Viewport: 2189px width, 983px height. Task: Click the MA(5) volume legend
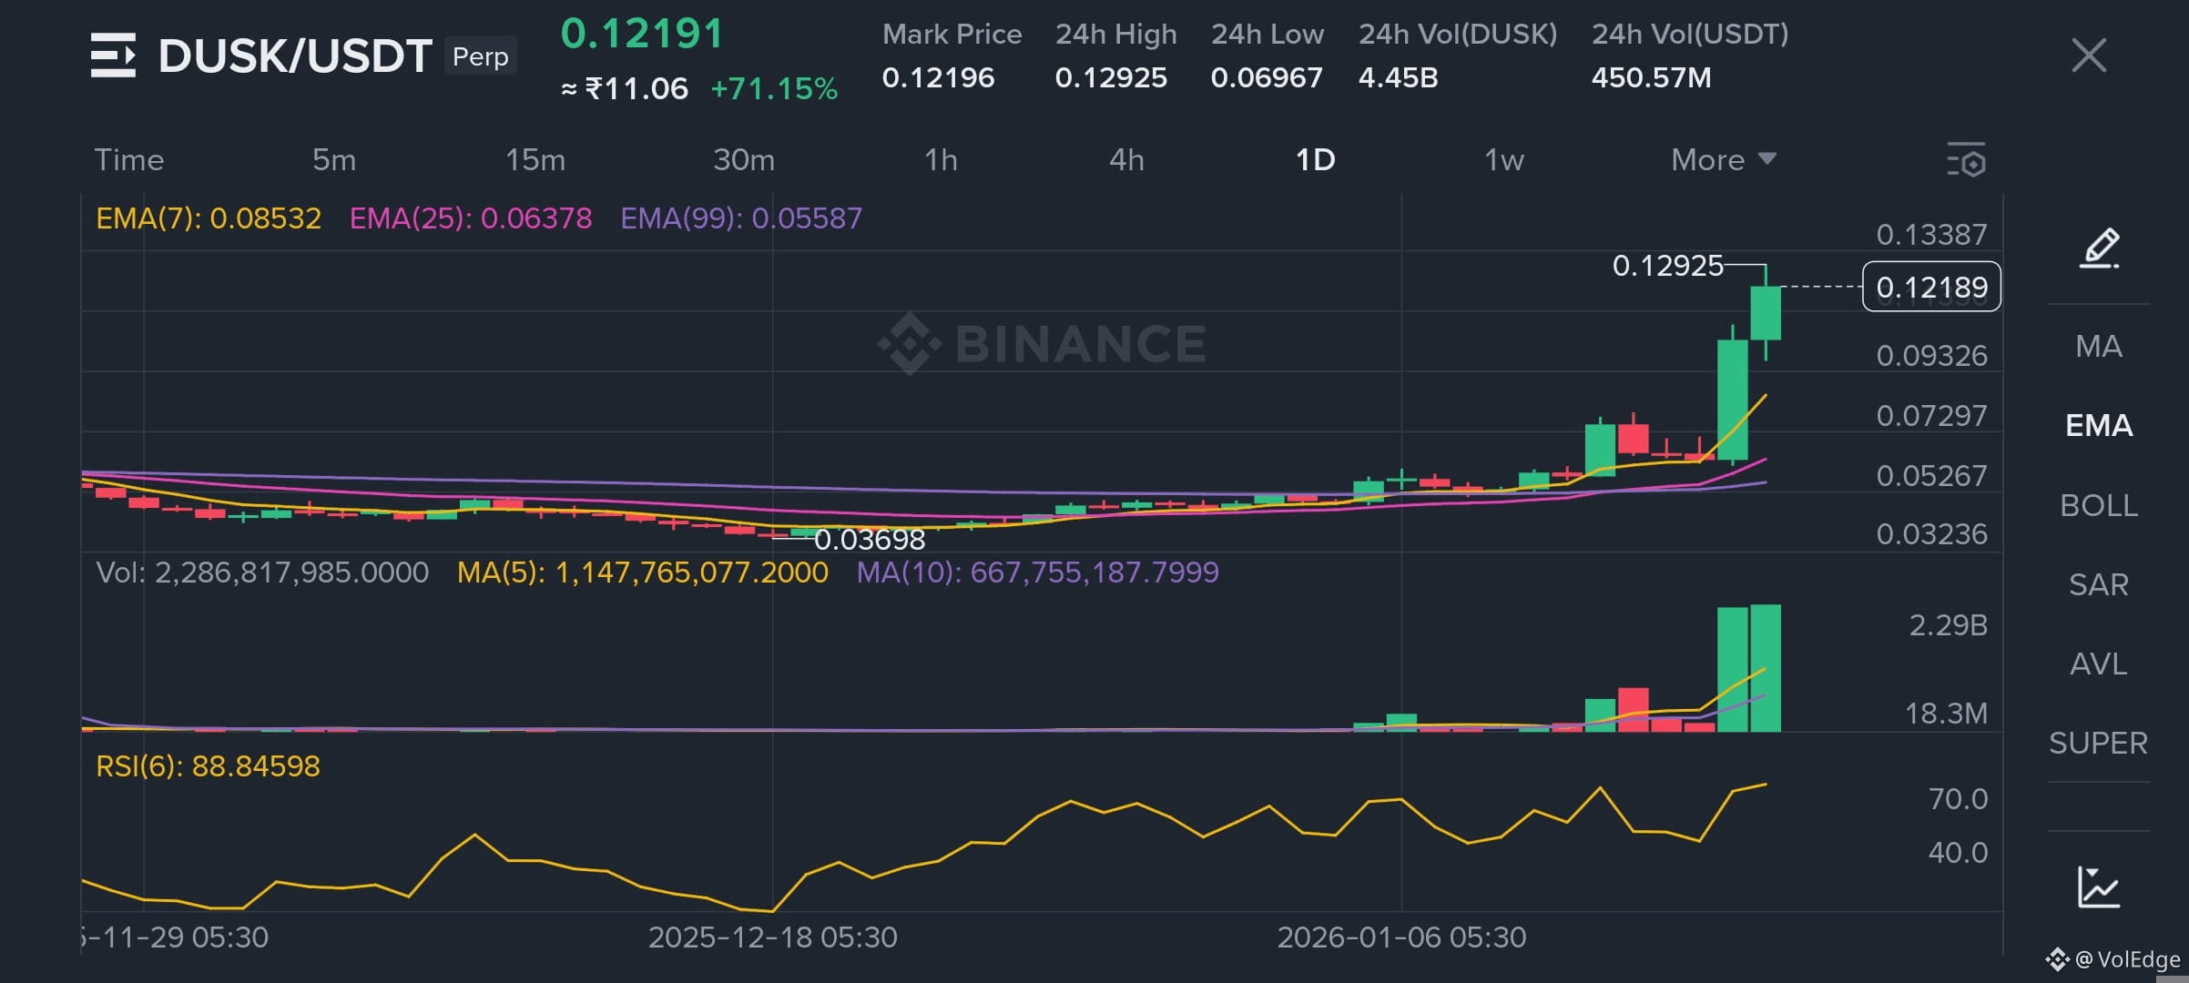(x=643, y=573)
